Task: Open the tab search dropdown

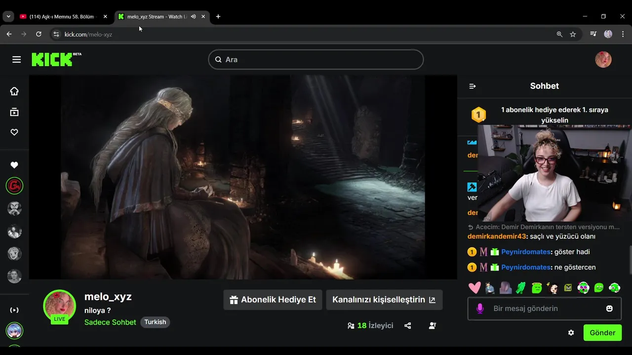Action: pos(8,16)
